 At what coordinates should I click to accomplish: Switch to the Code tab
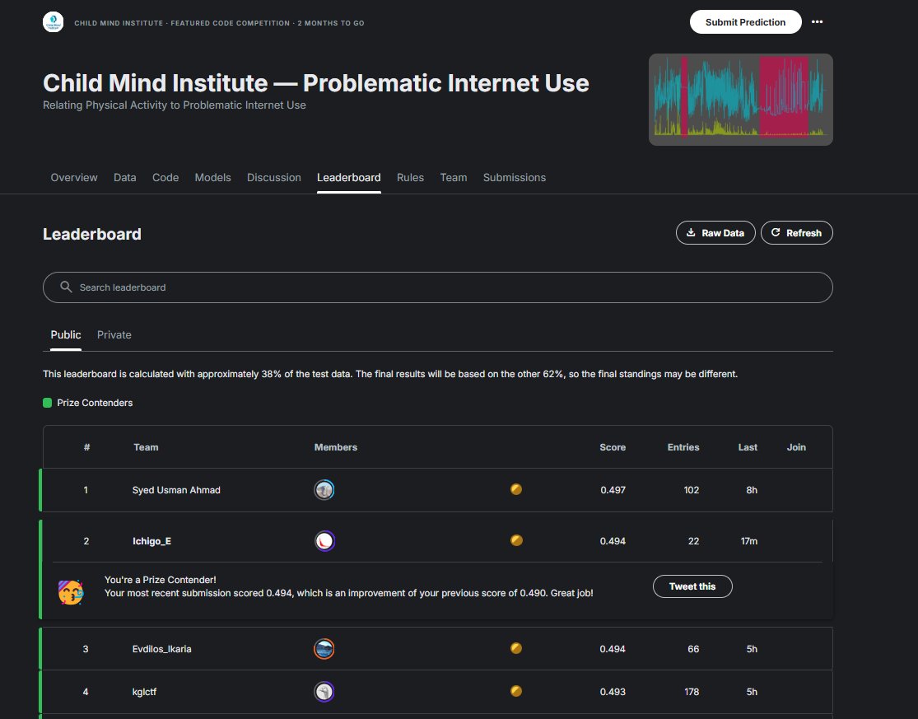tap(165, 177)
